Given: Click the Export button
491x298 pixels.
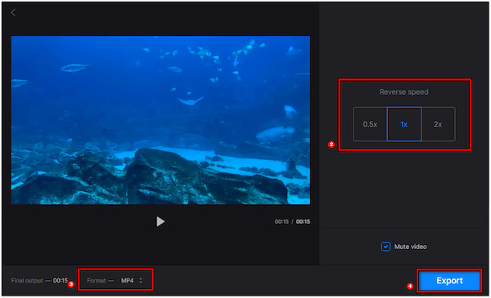Looking at the screenshot, I should click(x=449, y=281).
